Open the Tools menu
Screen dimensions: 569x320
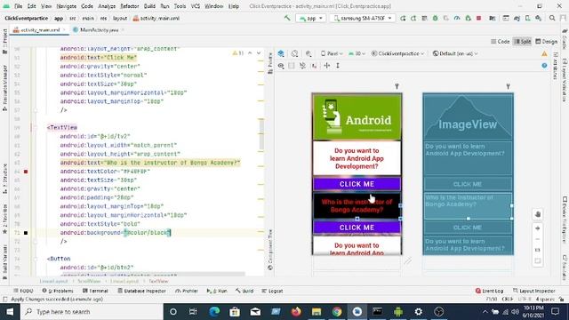click(180, 6)
